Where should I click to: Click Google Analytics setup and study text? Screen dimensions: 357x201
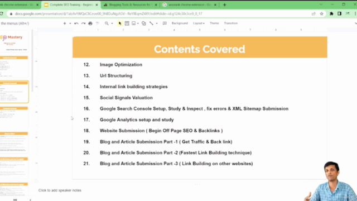(137, 119)
